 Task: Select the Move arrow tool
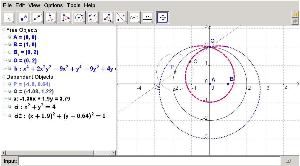coord(9,18)
